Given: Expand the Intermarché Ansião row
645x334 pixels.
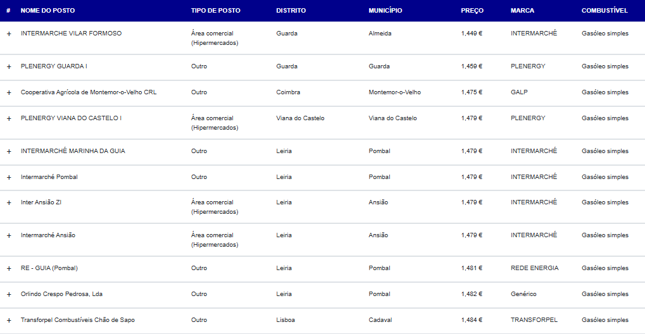Looking at the screenshot, I should point(9,235).
